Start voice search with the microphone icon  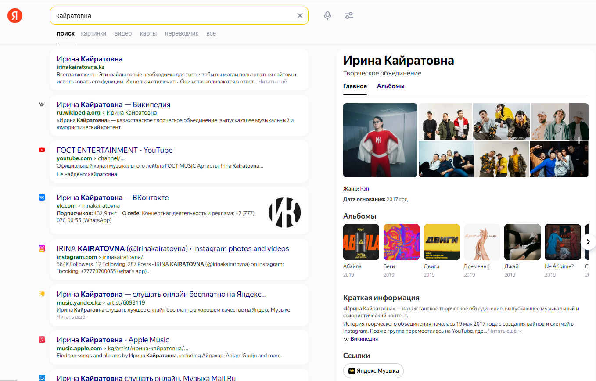point(327,16)
